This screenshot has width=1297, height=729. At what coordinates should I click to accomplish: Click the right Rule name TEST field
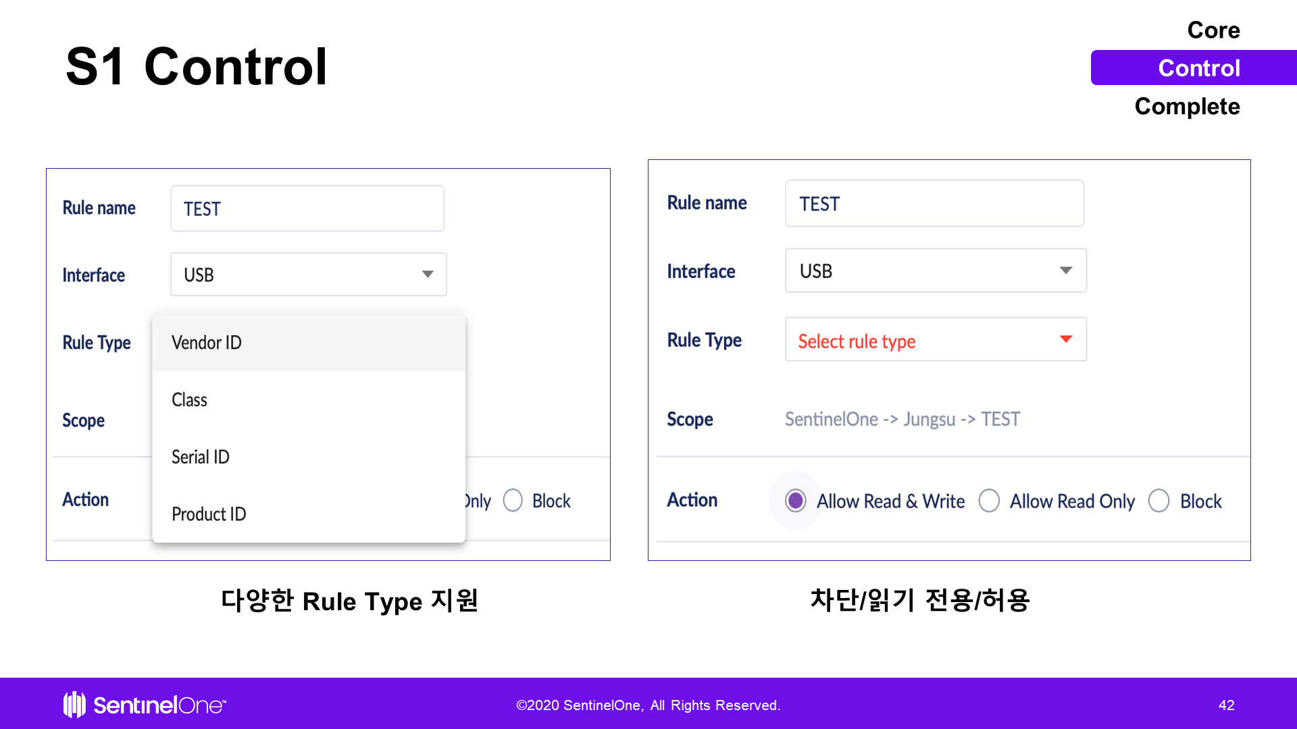[934, 204]
